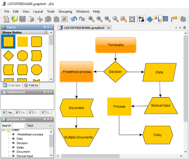
Task: Click the Save floppy disk icon
Action: click(22, 19)
